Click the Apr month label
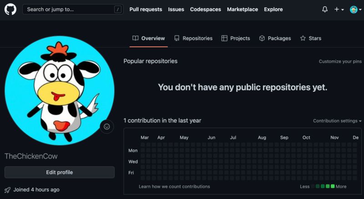Viewport: 364px width, 199px height. pos(161,138)
